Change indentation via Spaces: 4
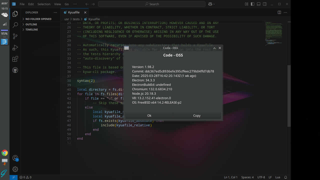The width and height of the screenshot is (320, 180). tap(247, 177)
